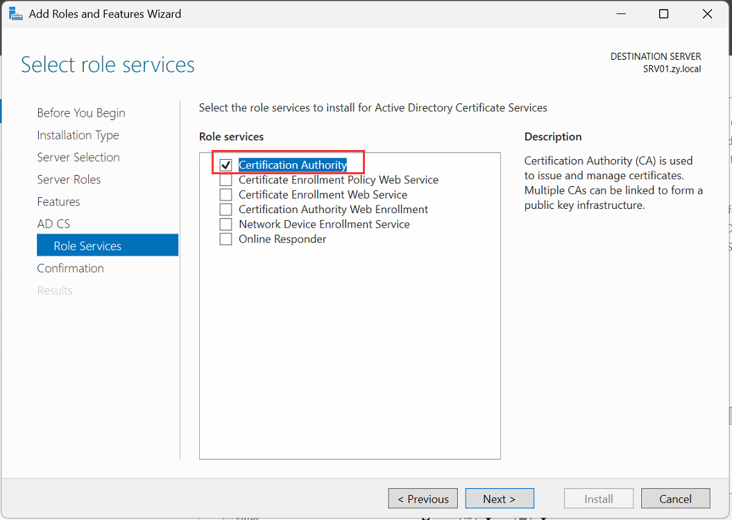Screen dimensions: 732x520
Task: Open the Installation Type step
Action: [x=78, y=135]
